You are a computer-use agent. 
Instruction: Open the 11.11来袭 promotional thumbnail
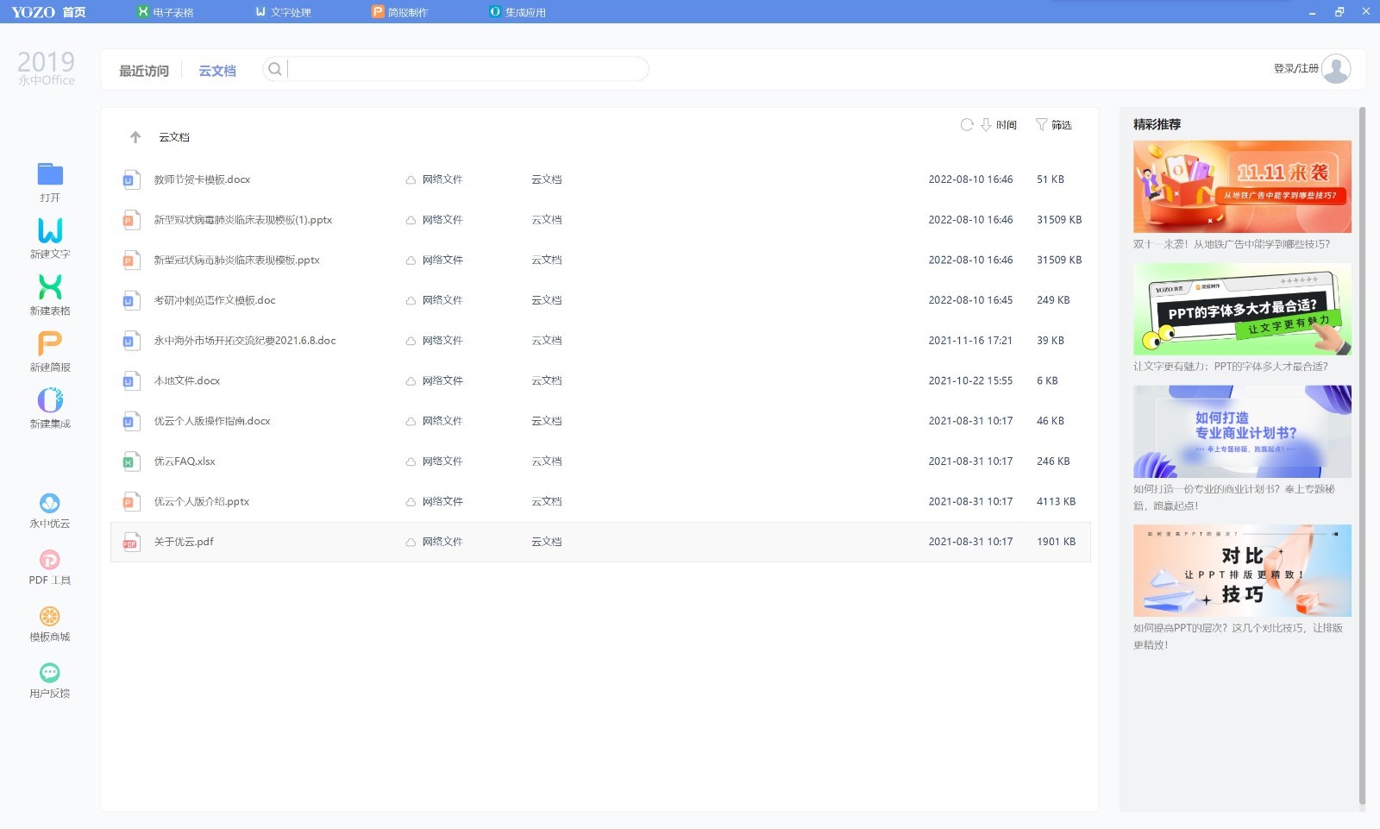(x=1242, y=186)
